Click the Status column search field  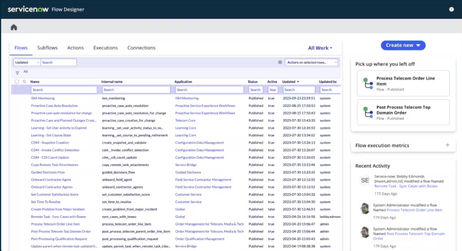tap(256, 90)
